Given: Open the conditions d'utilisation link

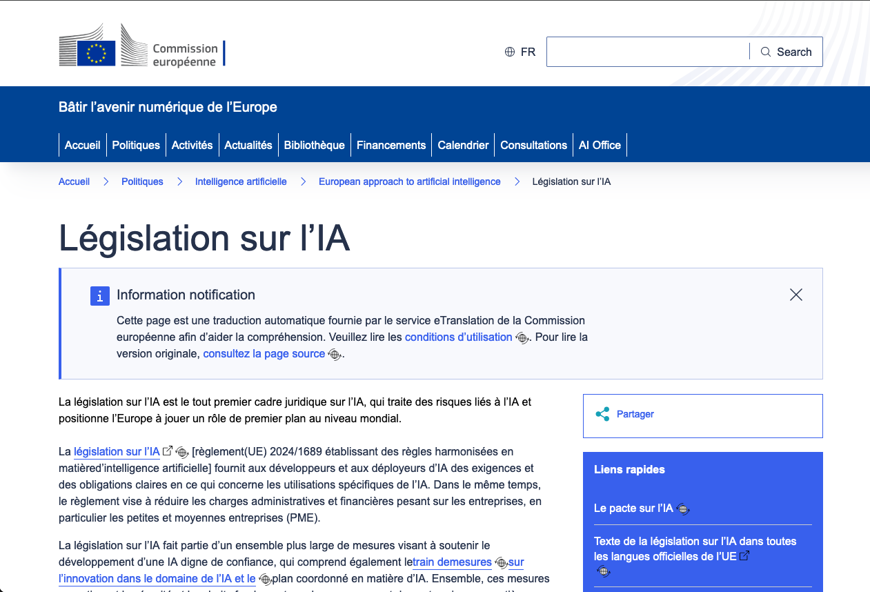Looking at the screenshot, I should click(x=458, y=337).
